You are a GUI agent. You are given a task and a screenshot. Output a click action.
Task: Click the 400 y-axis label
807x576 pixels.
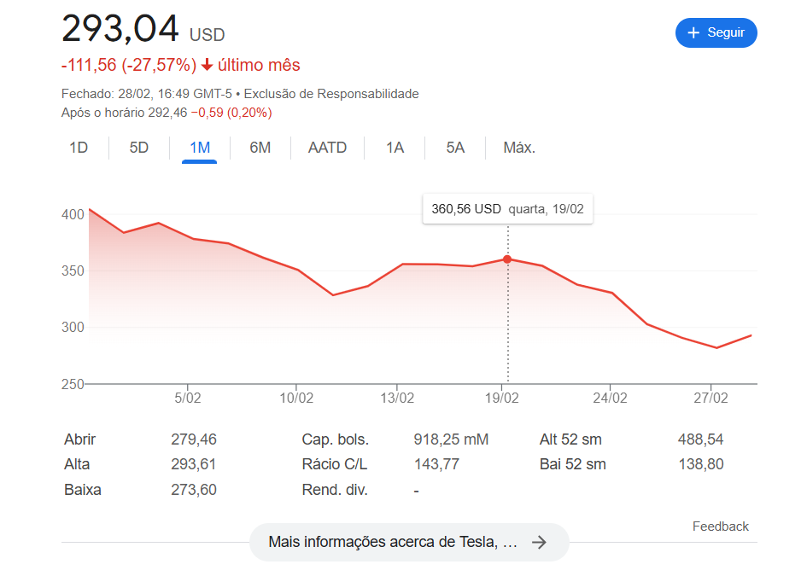pos(73,214)
